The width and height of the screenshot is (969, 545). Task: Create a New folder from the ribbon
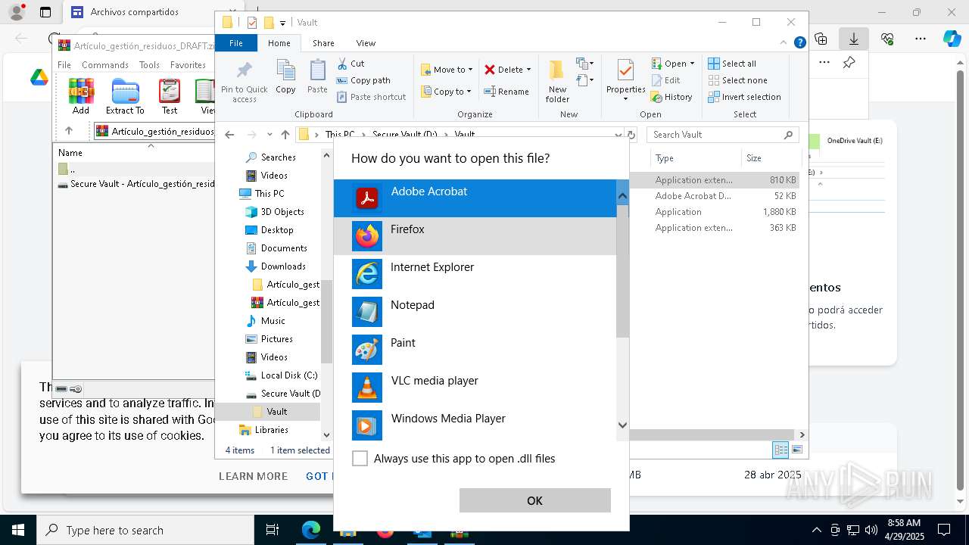(557, 81)
